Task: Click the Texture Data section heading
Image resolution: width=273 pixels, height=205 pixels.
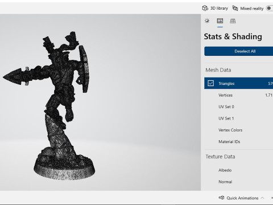Action: point(220,157)
